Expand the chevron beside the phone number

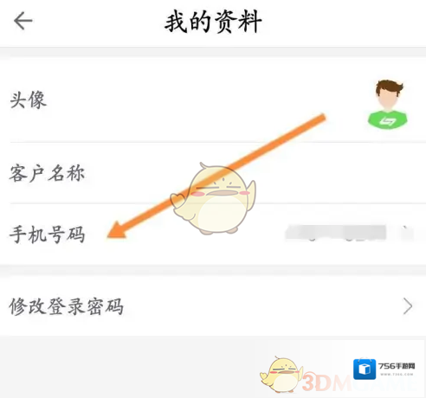(x=408, y=233)
